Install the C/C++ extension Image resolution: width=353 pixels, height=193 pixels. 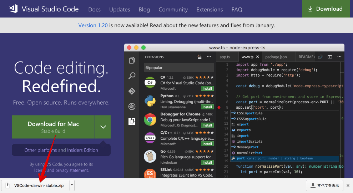point(207,144)
